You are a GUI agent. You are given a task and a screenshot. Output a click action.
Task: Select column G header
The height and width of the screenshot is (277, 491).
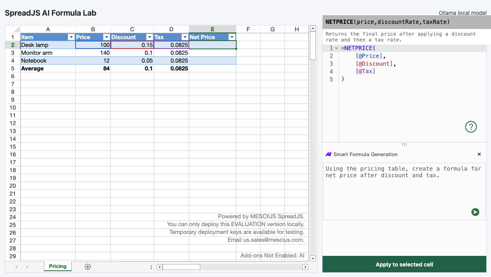coord(272,29)
